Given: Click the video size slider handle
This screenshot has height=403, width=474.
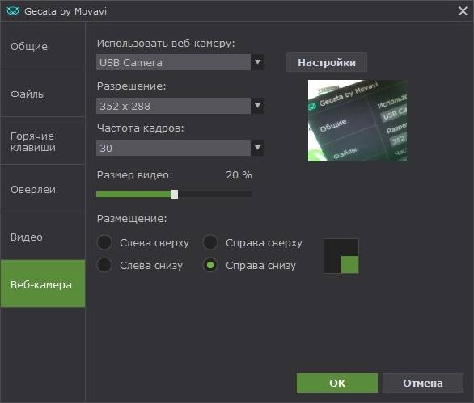Looking at the screenshot, I should [x=175, y=194].
